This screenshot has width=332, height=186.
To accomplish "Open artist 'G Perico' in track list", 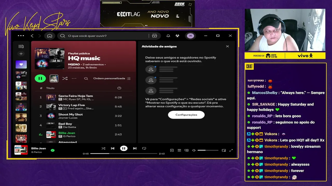I will pyautogui.click(x=69, y=136).
